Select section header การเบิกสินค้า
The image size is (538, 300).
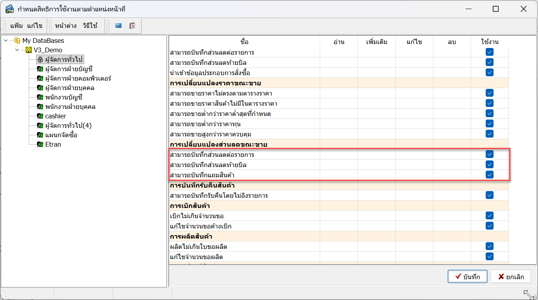click(190, 206)
